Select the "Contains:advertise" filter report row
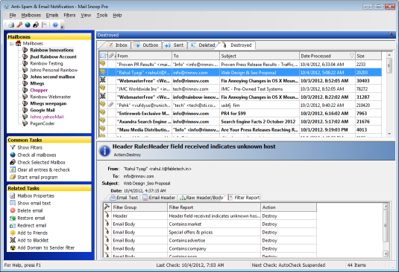The height and width of the screenshot is (272, 399). [210, 240]
